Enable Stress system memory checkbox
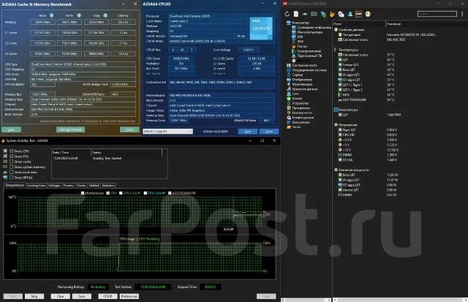Image resolution: width=468 pixels, height=302 pixels. tap(12, 167)
